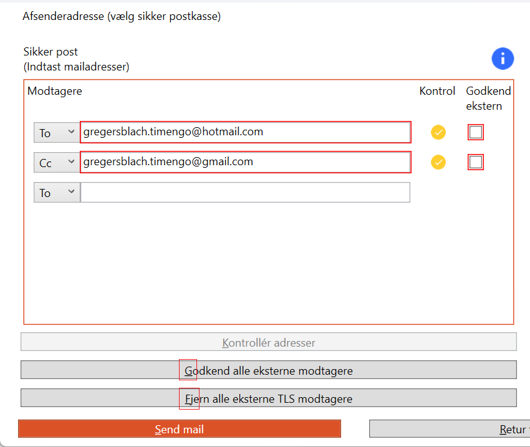Open the To dropdown beside hotmail address
The image size is (530, 447).
57,133
